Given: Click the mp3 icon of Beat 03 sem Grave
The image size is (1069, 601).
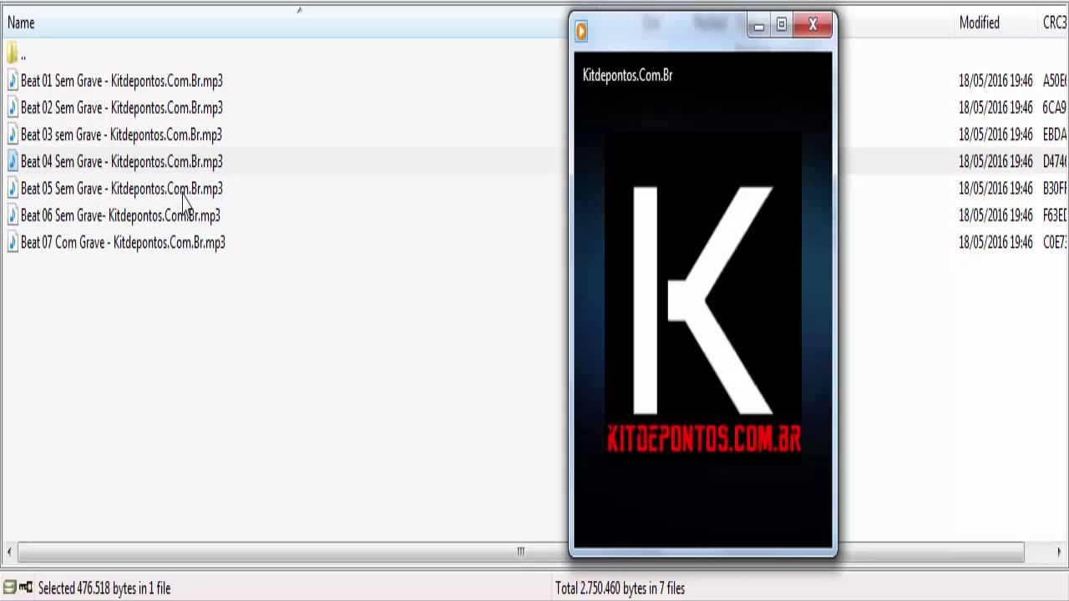Looking at the screenshot, I should [13, 134].
